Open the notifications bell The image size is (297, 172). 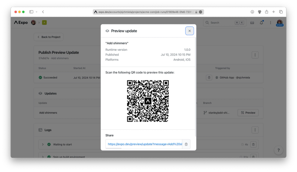tap(261, 23)
